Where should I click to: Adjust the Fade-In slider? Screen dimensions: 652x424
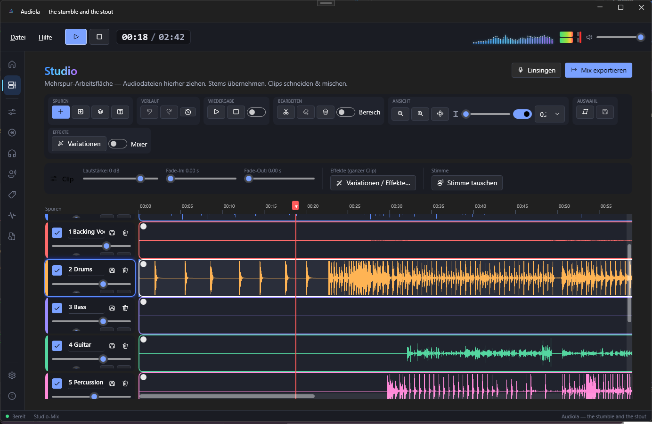tap(201, 179)
